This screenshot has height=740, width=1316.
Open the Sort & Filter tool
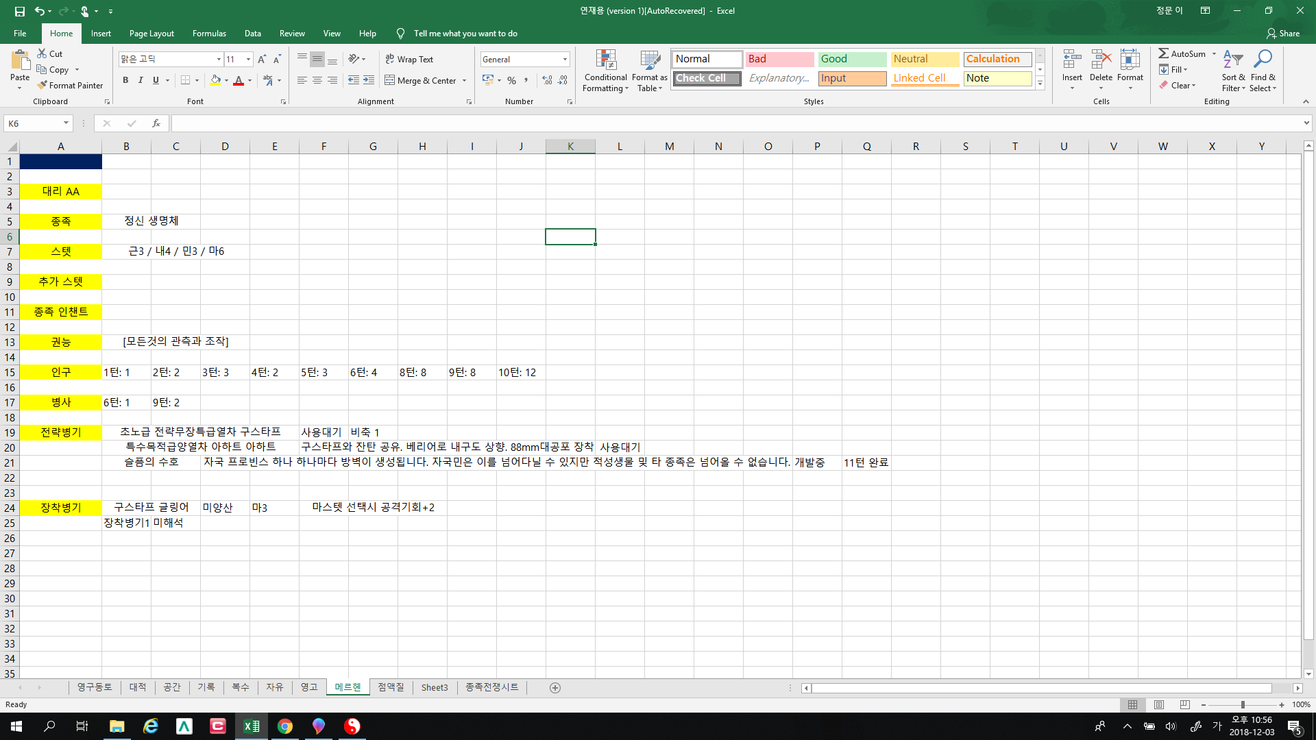(1233, 60)
